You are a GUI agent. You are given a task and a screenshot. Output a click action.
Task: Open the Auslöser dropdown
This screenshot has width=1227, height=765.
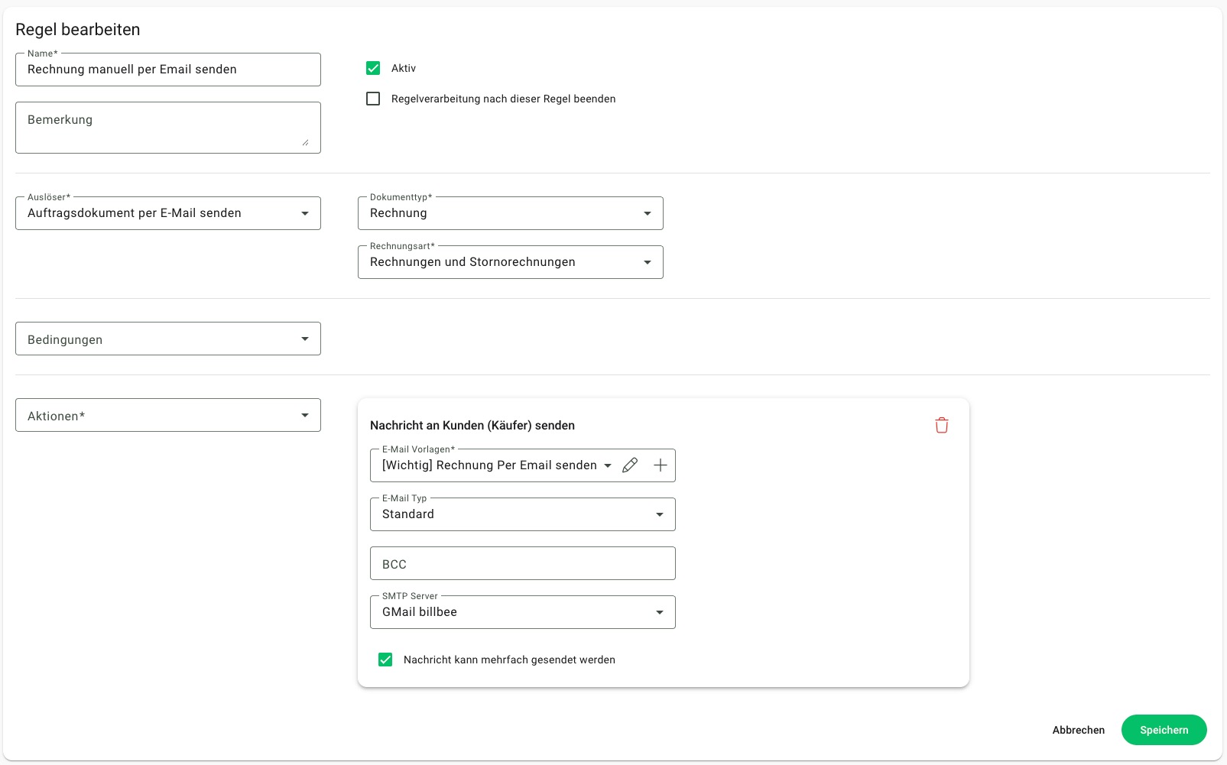168,213
